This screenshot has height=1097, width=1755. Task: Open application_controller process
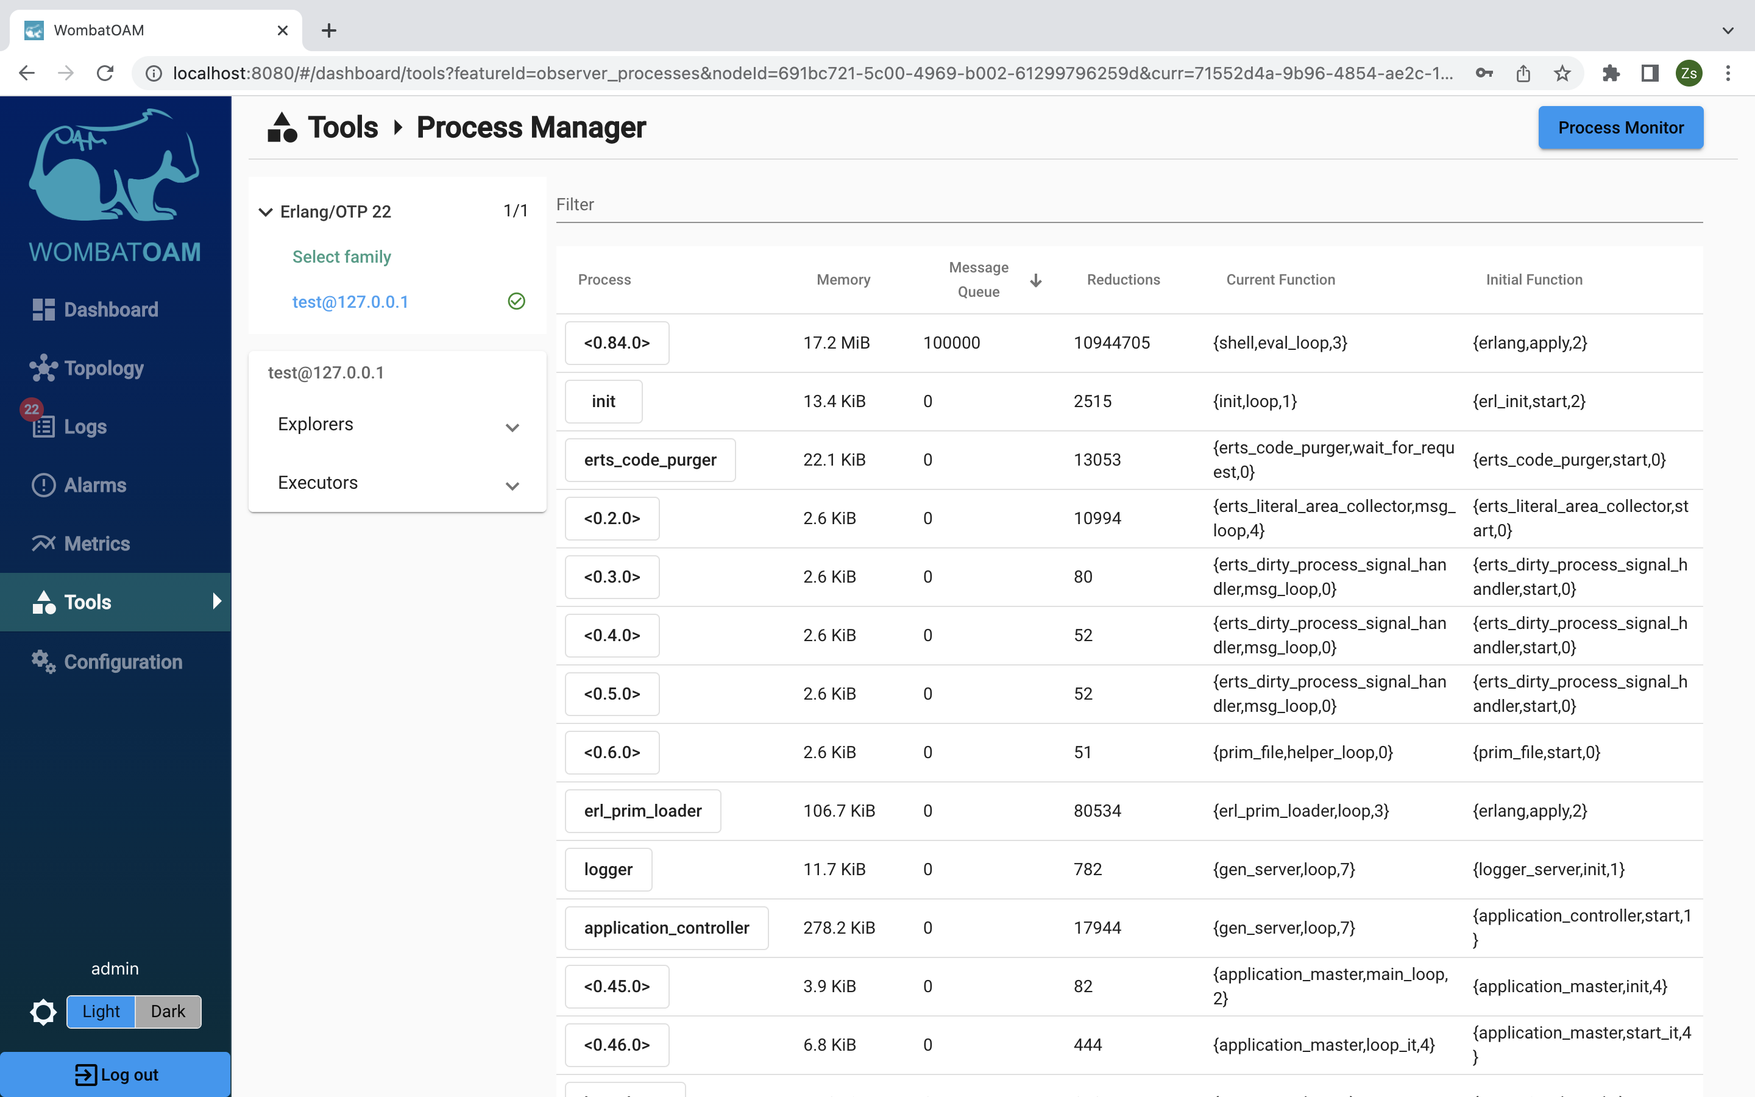click(x=667, y=928)
